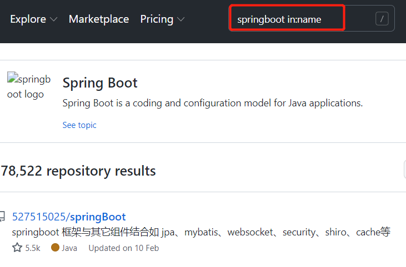406x267 pixels.
Task: Click the broken springboot logo image
Action: [x=29, y=86]
